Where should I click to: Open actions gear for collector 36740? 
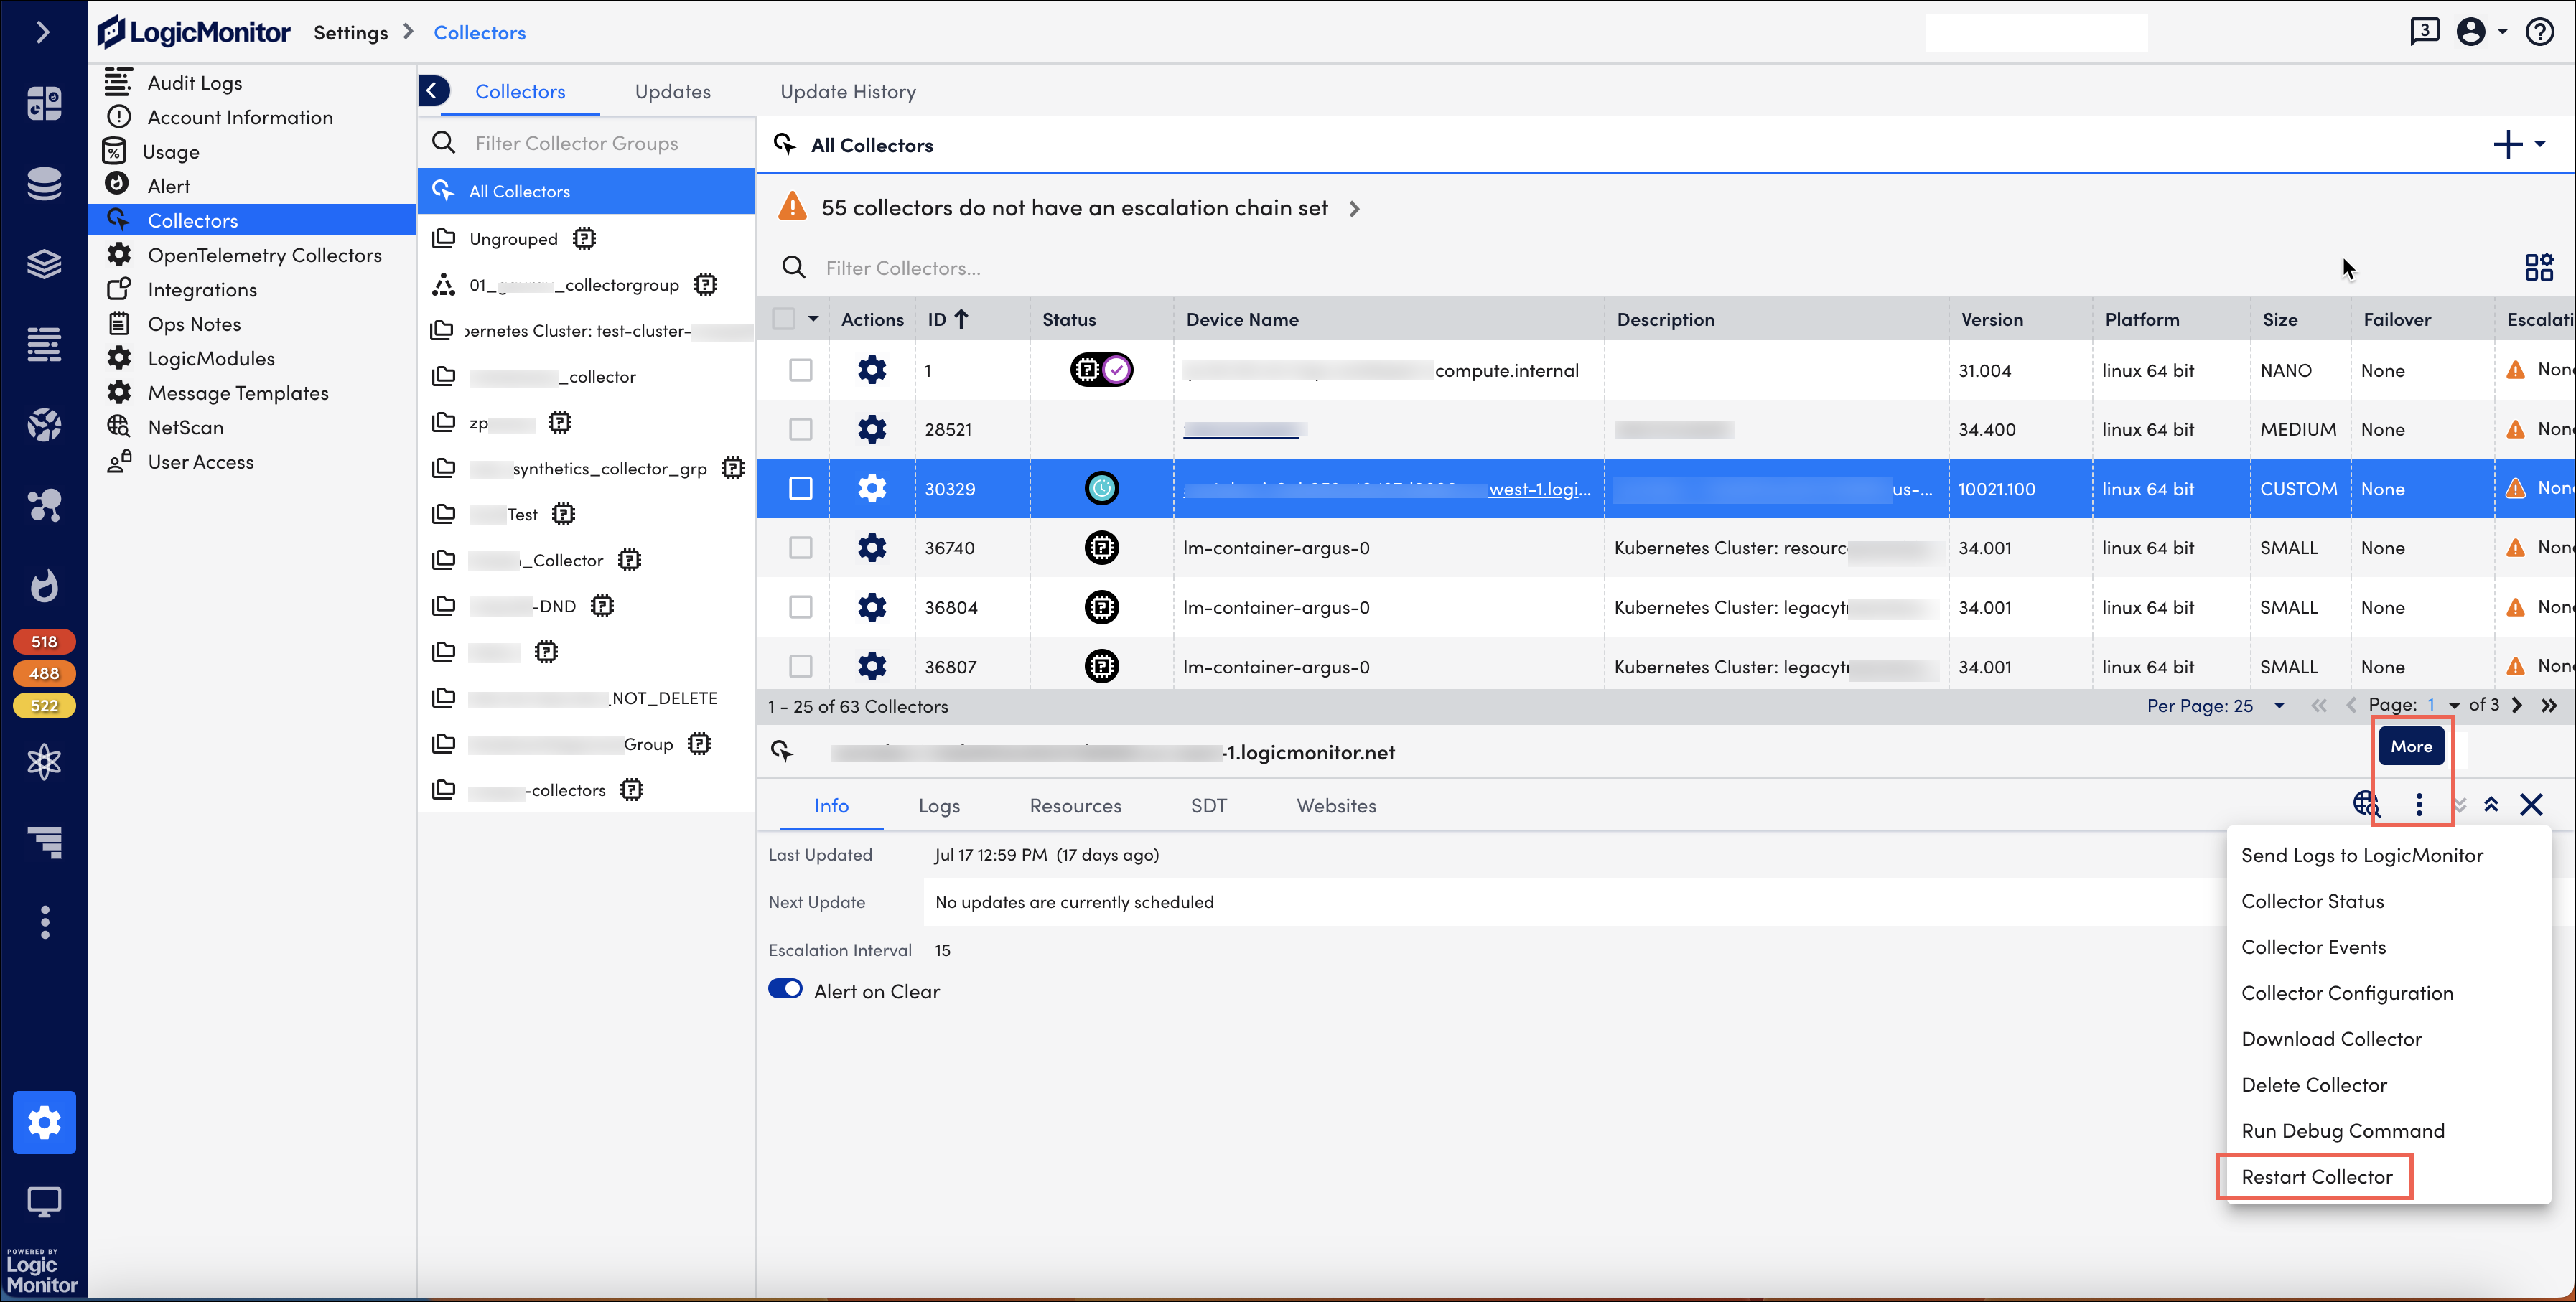[x=872, y=547]
